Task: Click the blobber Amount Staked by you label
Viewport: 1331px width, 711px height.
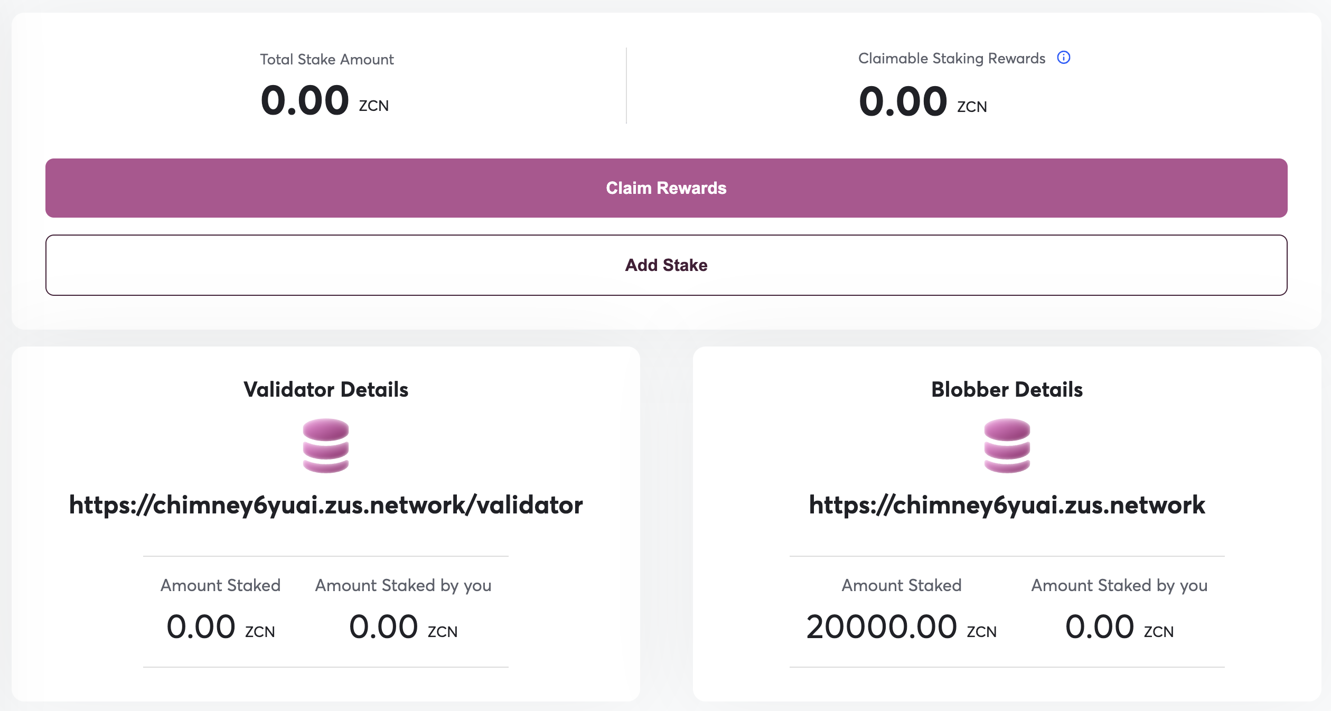Action: pos(1120,585)
